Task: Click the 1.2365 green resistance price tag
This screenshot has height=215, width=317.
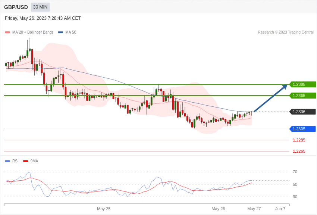Action: pos(302,96)
